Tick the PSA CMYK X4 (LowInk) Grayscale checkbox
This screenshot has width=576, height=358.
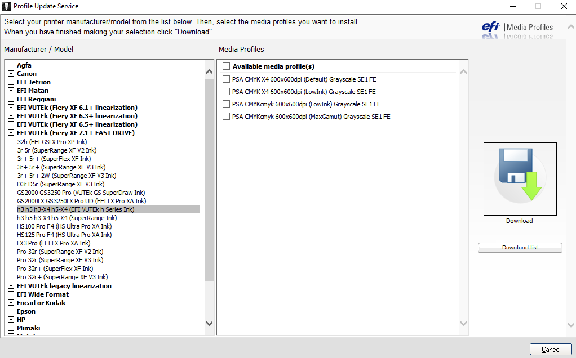tap(226, 91)
